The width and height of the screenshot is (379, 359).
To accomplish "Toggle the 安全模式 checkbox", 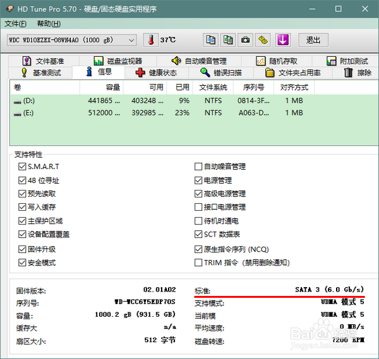I will (x=22, y=262).
